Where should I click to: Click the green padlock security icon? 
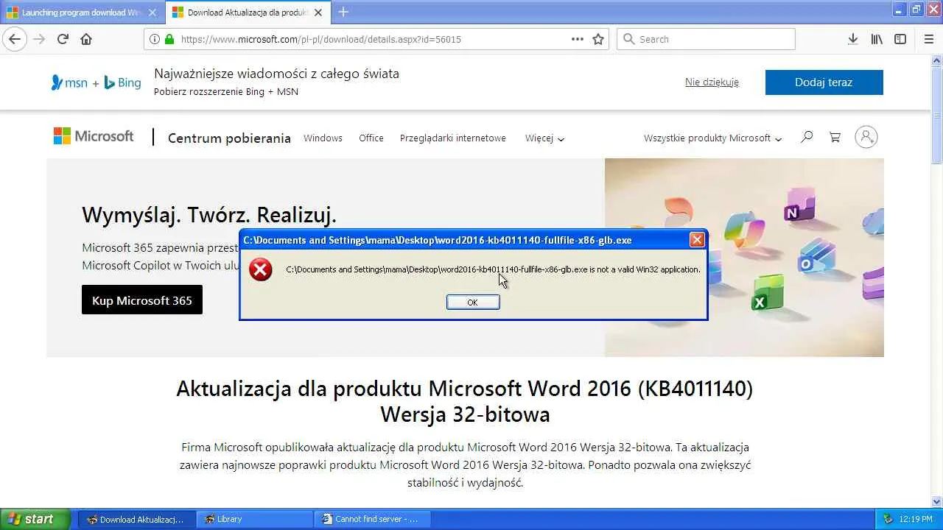pyautogui.click(x=169, y=39)
